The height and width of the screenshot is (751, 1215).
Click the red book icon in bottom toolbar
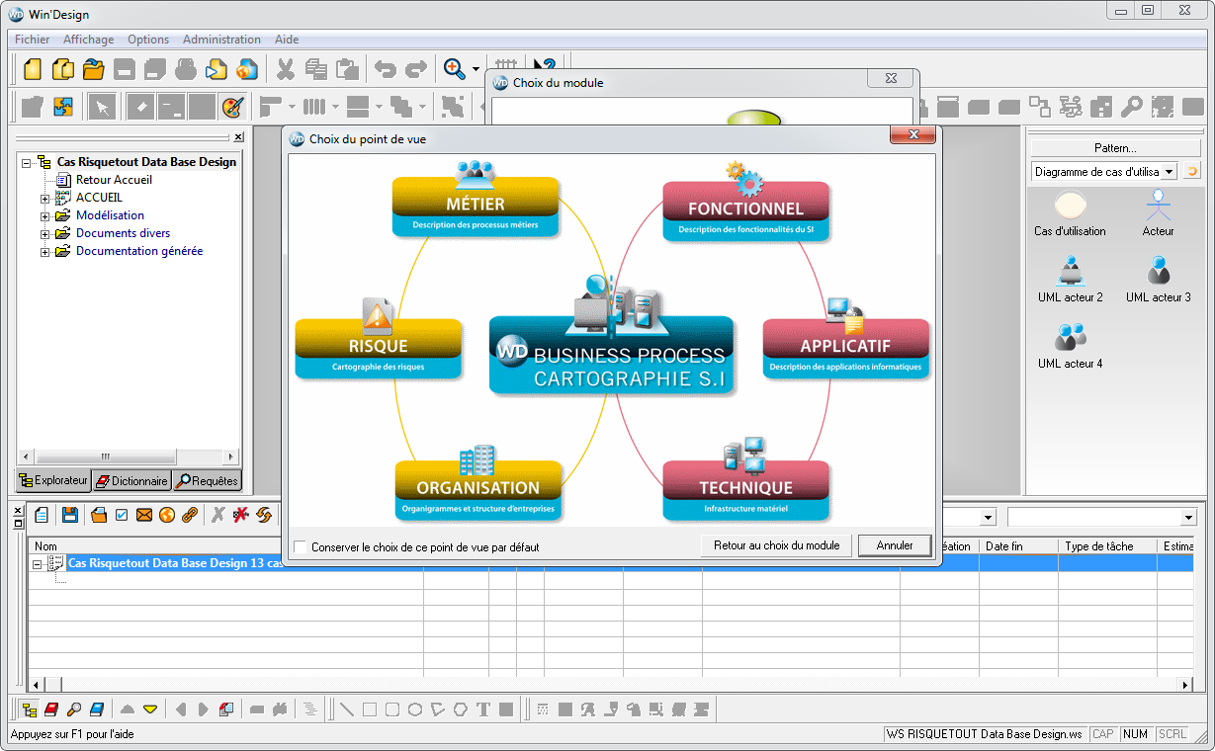coord(51,709)
